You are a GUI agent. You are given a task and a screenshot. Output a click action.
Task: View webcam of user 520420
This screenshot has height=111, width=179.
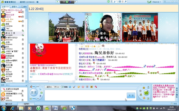click(x=23, y=12)
